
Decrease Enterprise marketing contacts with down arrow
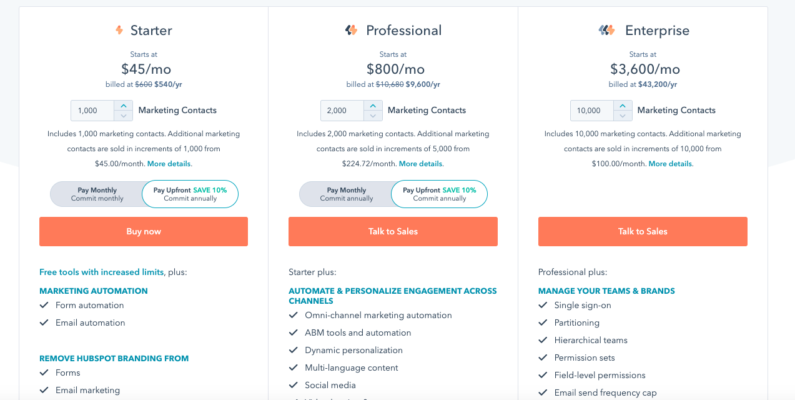tap(623, 116)
